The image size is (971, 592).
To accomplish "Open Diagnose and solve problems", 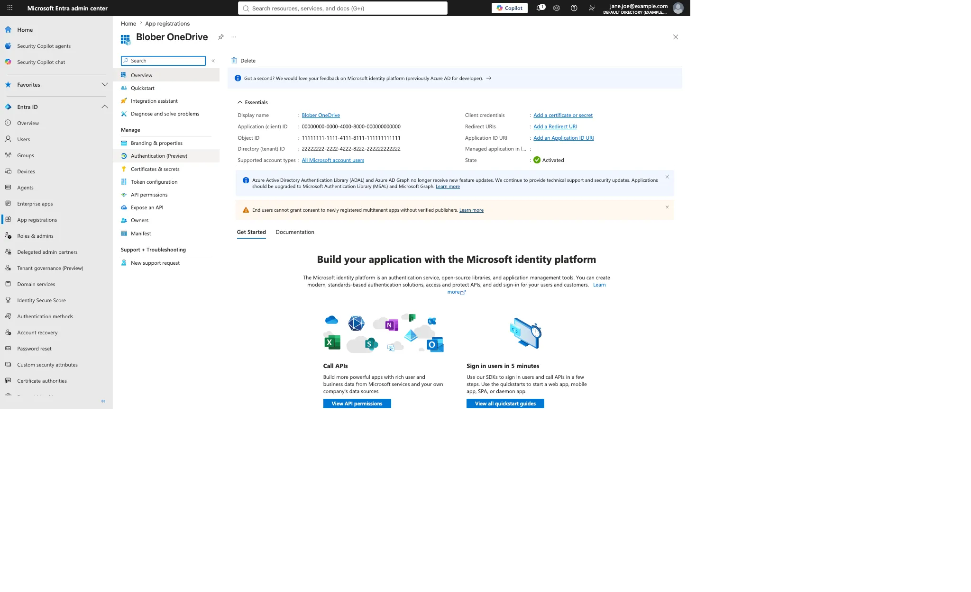I will 166,114.
